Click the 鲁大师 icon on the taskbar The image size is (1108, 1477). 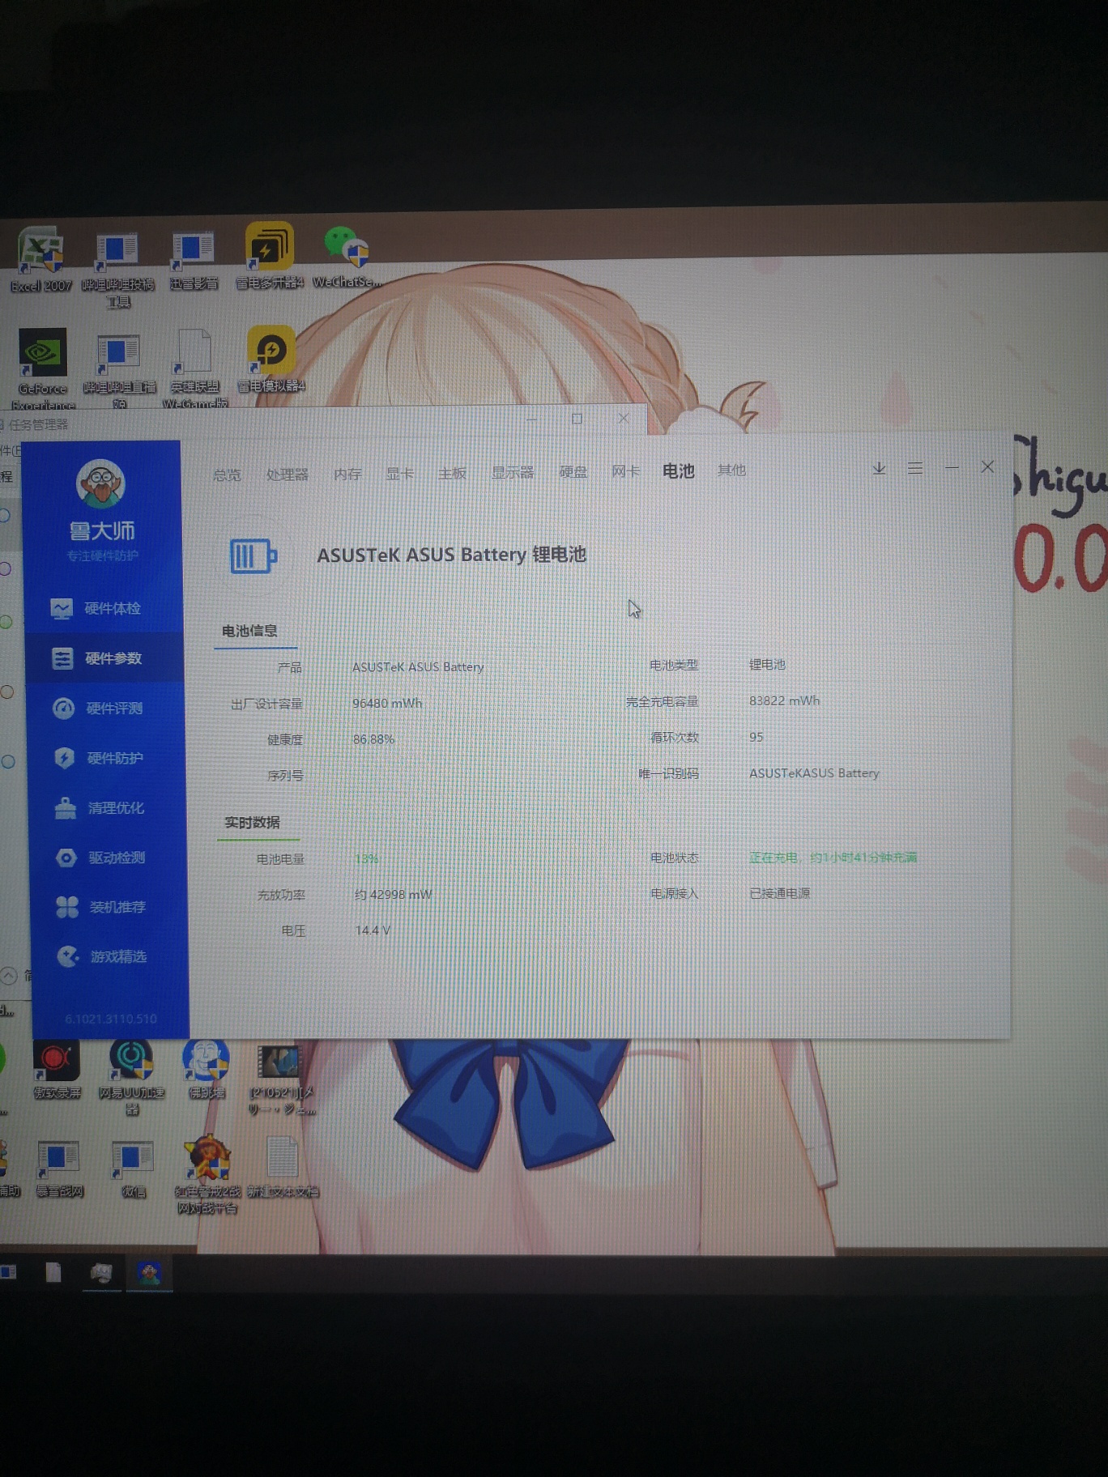149,1274
